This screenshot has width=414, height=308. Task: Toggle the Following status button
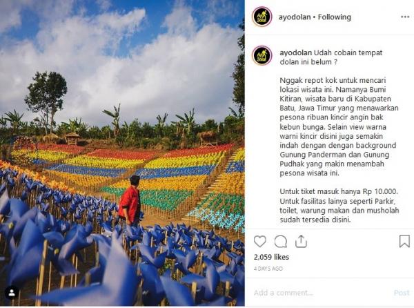[334, 17]
